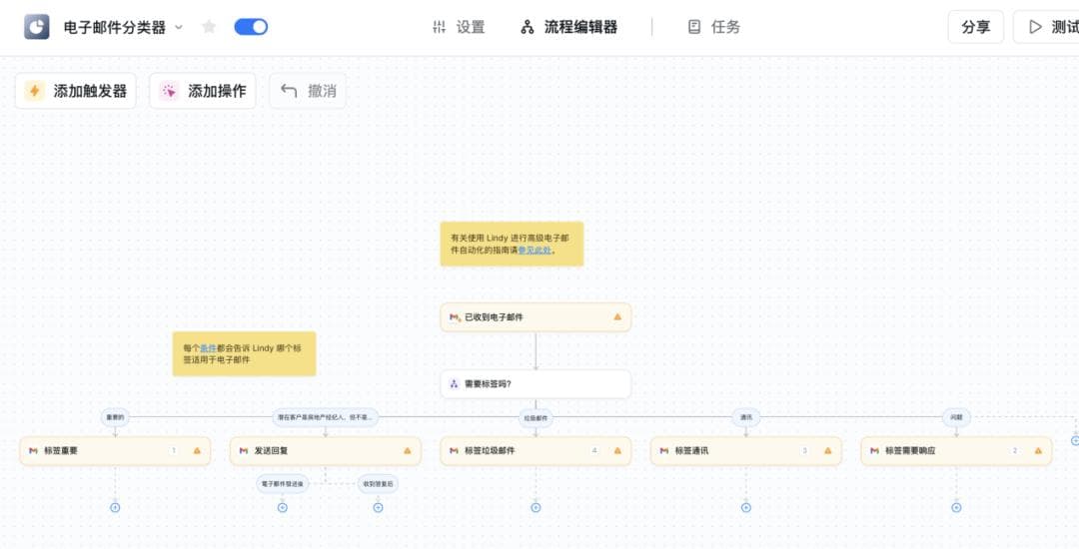1079x549 pixels.
Task: Click warning icon on 发送回复 node
Action: click(407, 451)
